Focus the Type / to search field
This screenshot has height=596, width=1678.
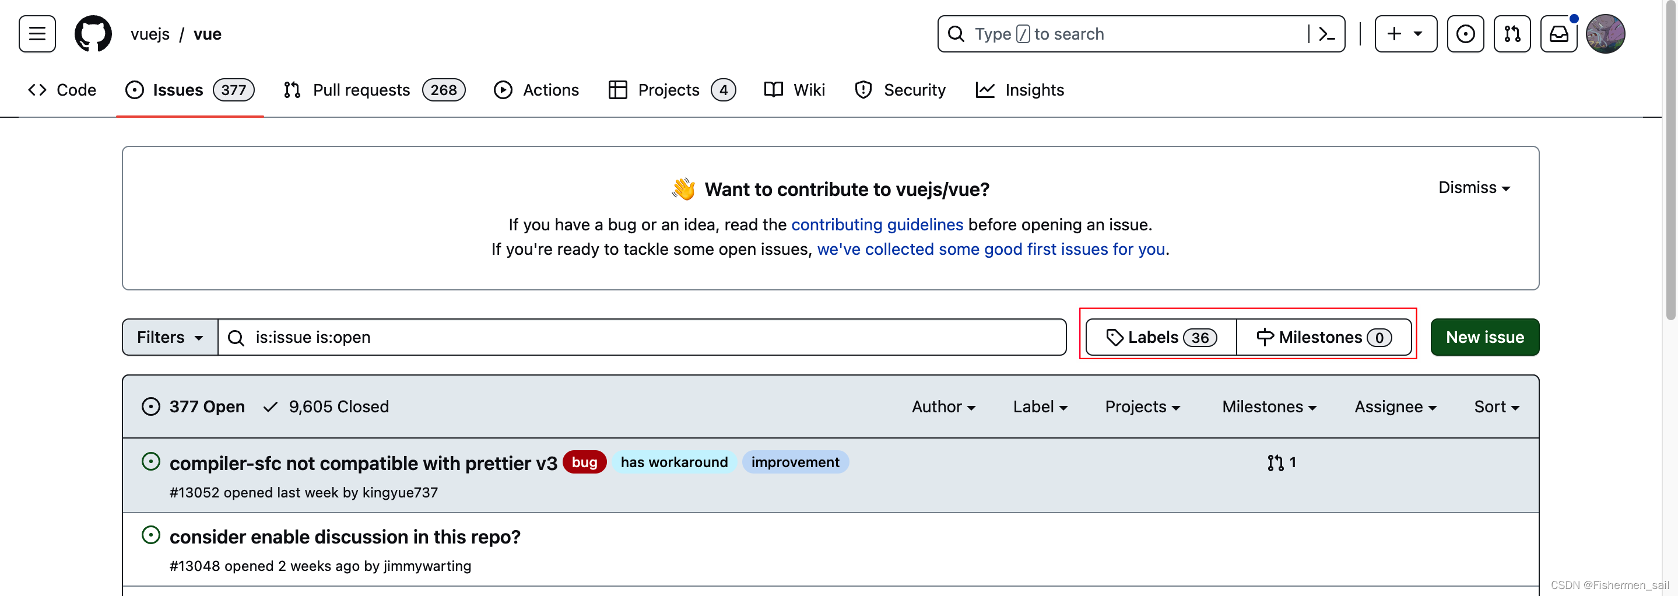click(x=1140, y=34)
